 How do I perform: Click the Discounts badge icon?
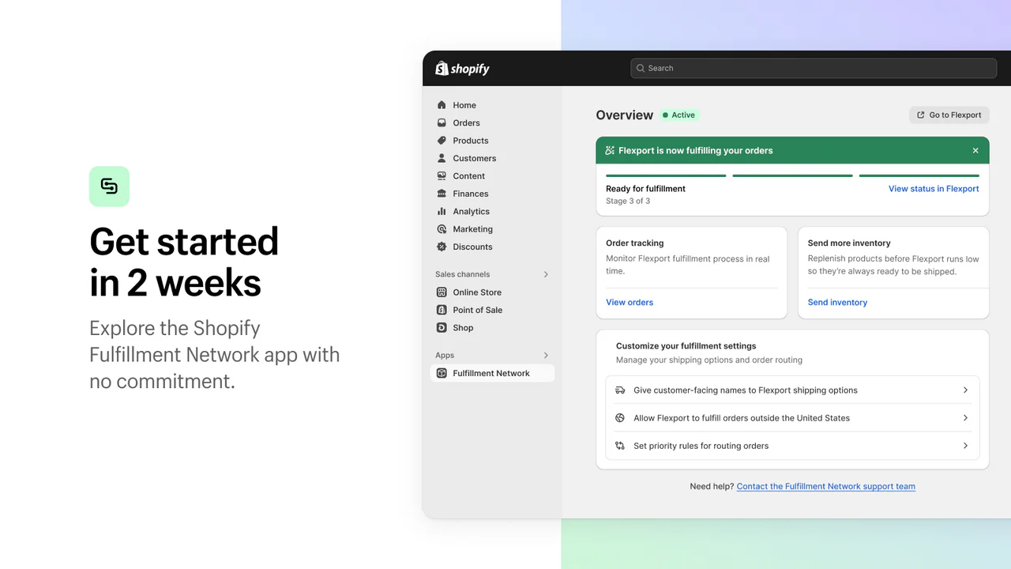click(x=442, y=247)
